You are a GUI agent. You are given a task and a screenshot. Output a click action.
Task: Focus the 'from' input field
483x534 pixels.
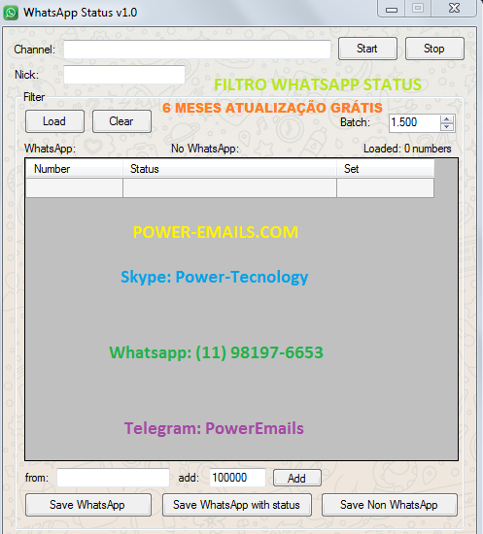(x=113, y=478)
